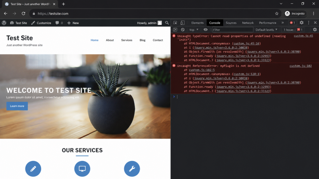Open a new tab with plus button
This screenshot has width=319, height=179.
tap(64, 4)
